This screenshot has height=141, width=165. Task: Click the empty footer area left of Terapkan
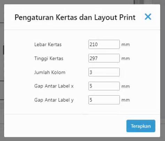pyautogui.click(x=65, y=126)
